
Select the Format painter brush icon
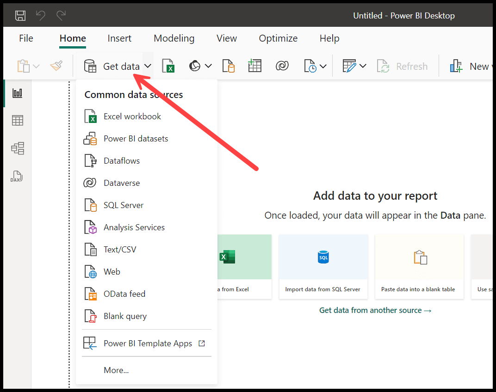[56, 66]
